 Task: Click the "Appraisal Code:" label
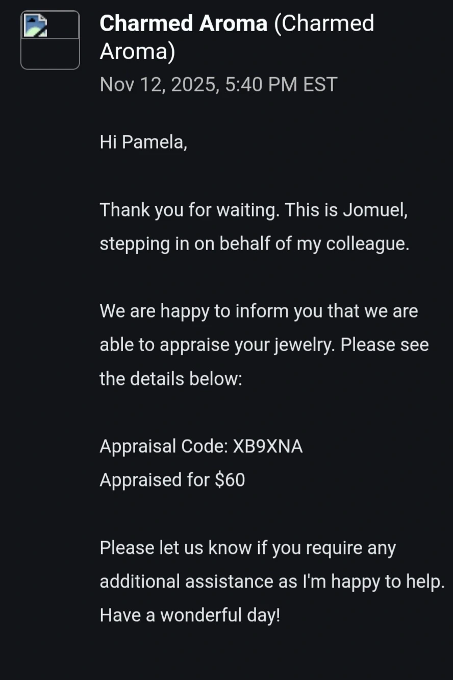[x=163, y=447]
